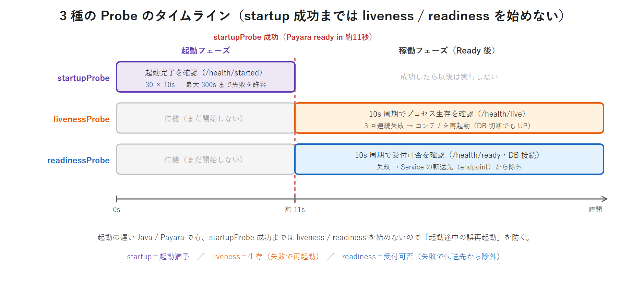
Task: Click the '時間' axis label
Action: click(x=595, y=210)
